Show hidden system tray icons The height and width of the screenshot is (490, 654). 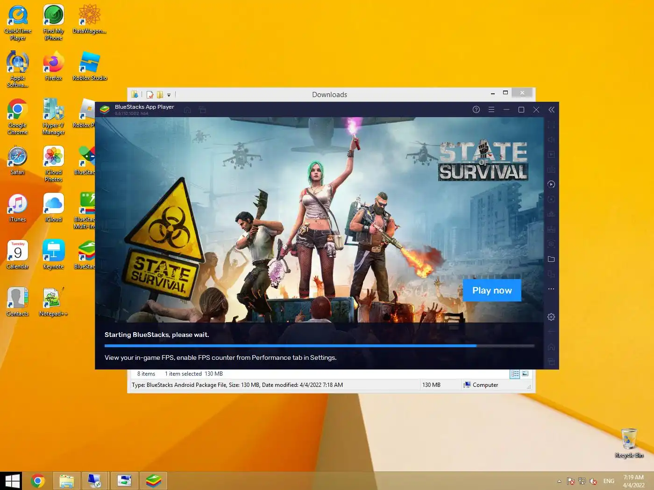point(559,481)
